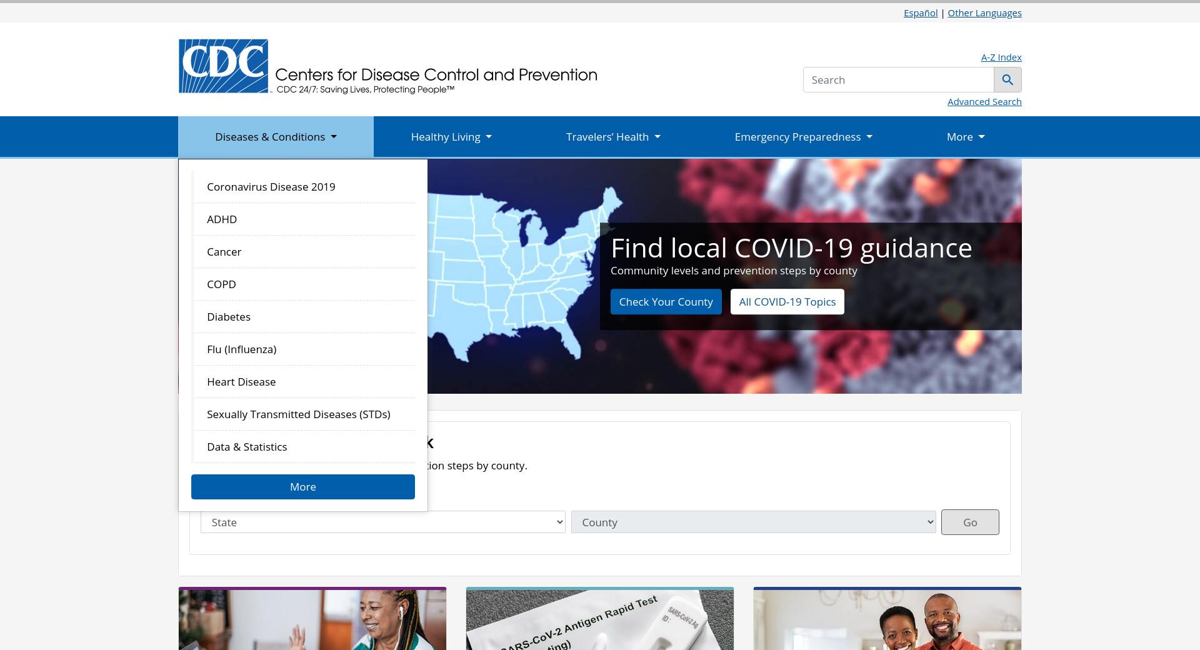Select Coronavirus Disease 2019 from menu
The width and height of the screenshot is (1200, 650).
tap(271, 187)
